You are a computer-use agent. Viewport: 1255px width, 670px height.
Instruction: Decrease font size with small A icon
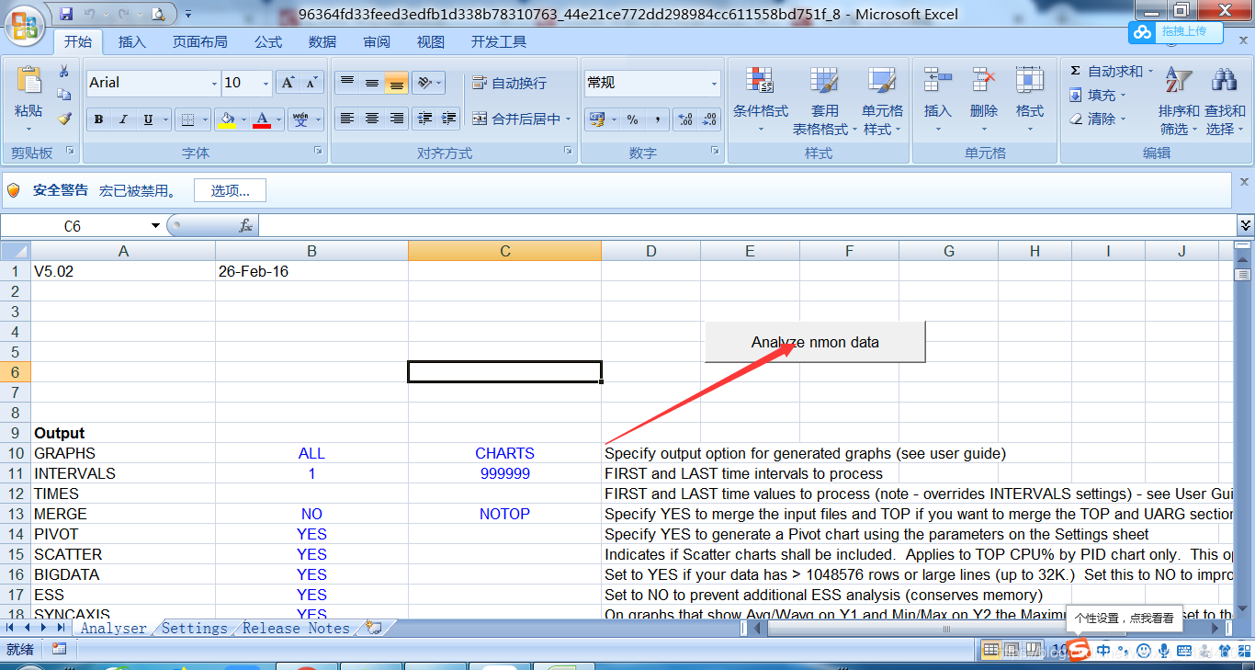pos(312,83)
